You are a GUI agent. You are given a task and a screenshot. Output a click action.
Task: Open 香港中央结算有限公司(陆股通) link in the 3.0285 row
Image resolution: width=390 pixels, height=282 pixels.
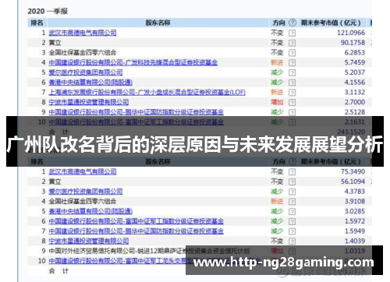pyautogui.click(x=90, y=211)
